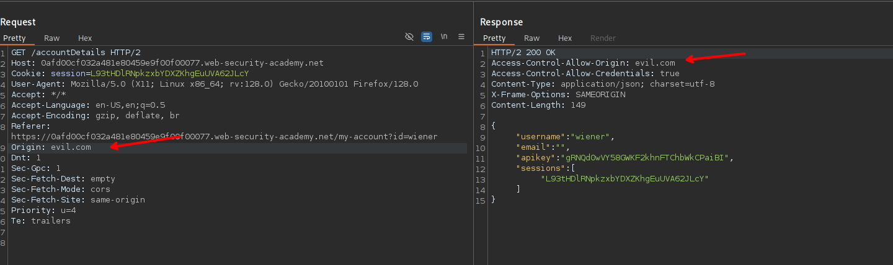The width and height of the screenshot is (893, 265).
Task: Open the Response Hex tab
Action: pyautogui.click(x=565, y=38)
